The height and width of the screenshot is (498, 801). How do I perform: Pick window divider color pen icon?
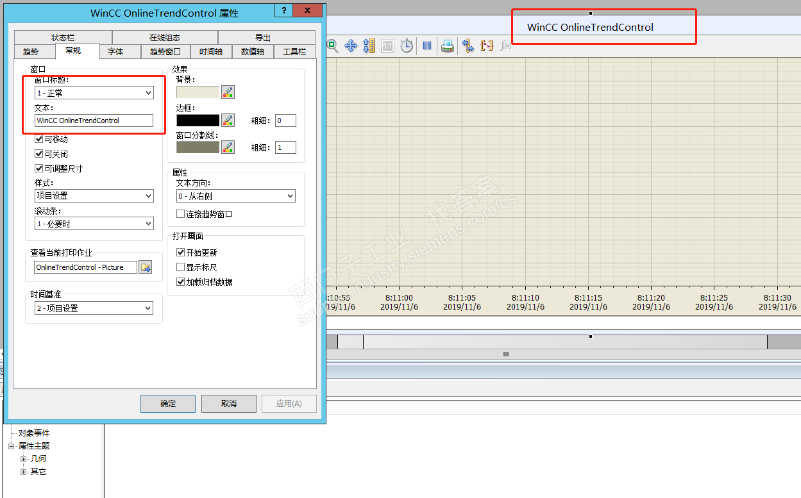(x=228, y=147)
